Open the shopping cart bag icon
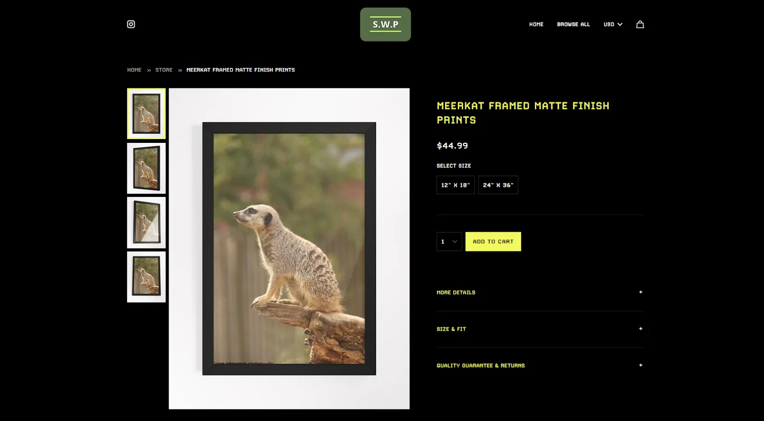This screenshot has height=421, width=764. [x=640, y=24]
